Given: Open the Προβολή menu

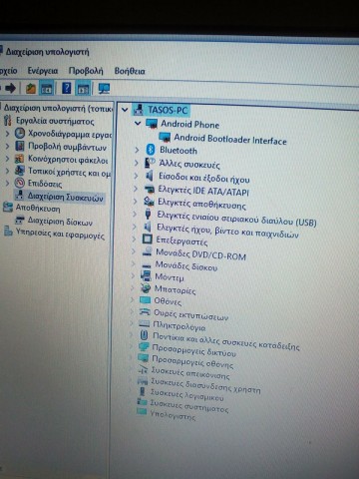Looking at the screenshot, I should (x=86, y=71).
